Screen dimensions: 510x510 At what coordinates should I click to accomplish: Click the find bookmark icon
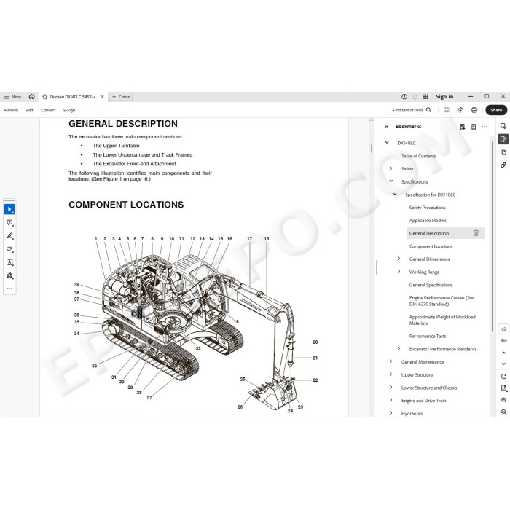463,127
